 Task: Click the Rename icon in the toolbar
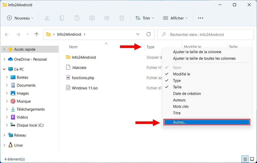tap(92, 18)
